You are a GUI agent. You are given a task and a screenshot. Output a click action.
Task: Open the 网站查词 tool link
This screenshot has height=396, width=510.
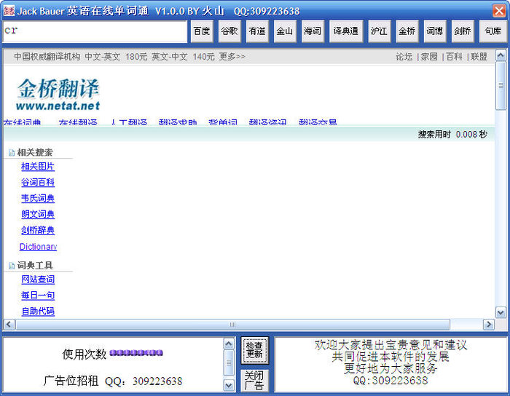click(x=38, y=280)
